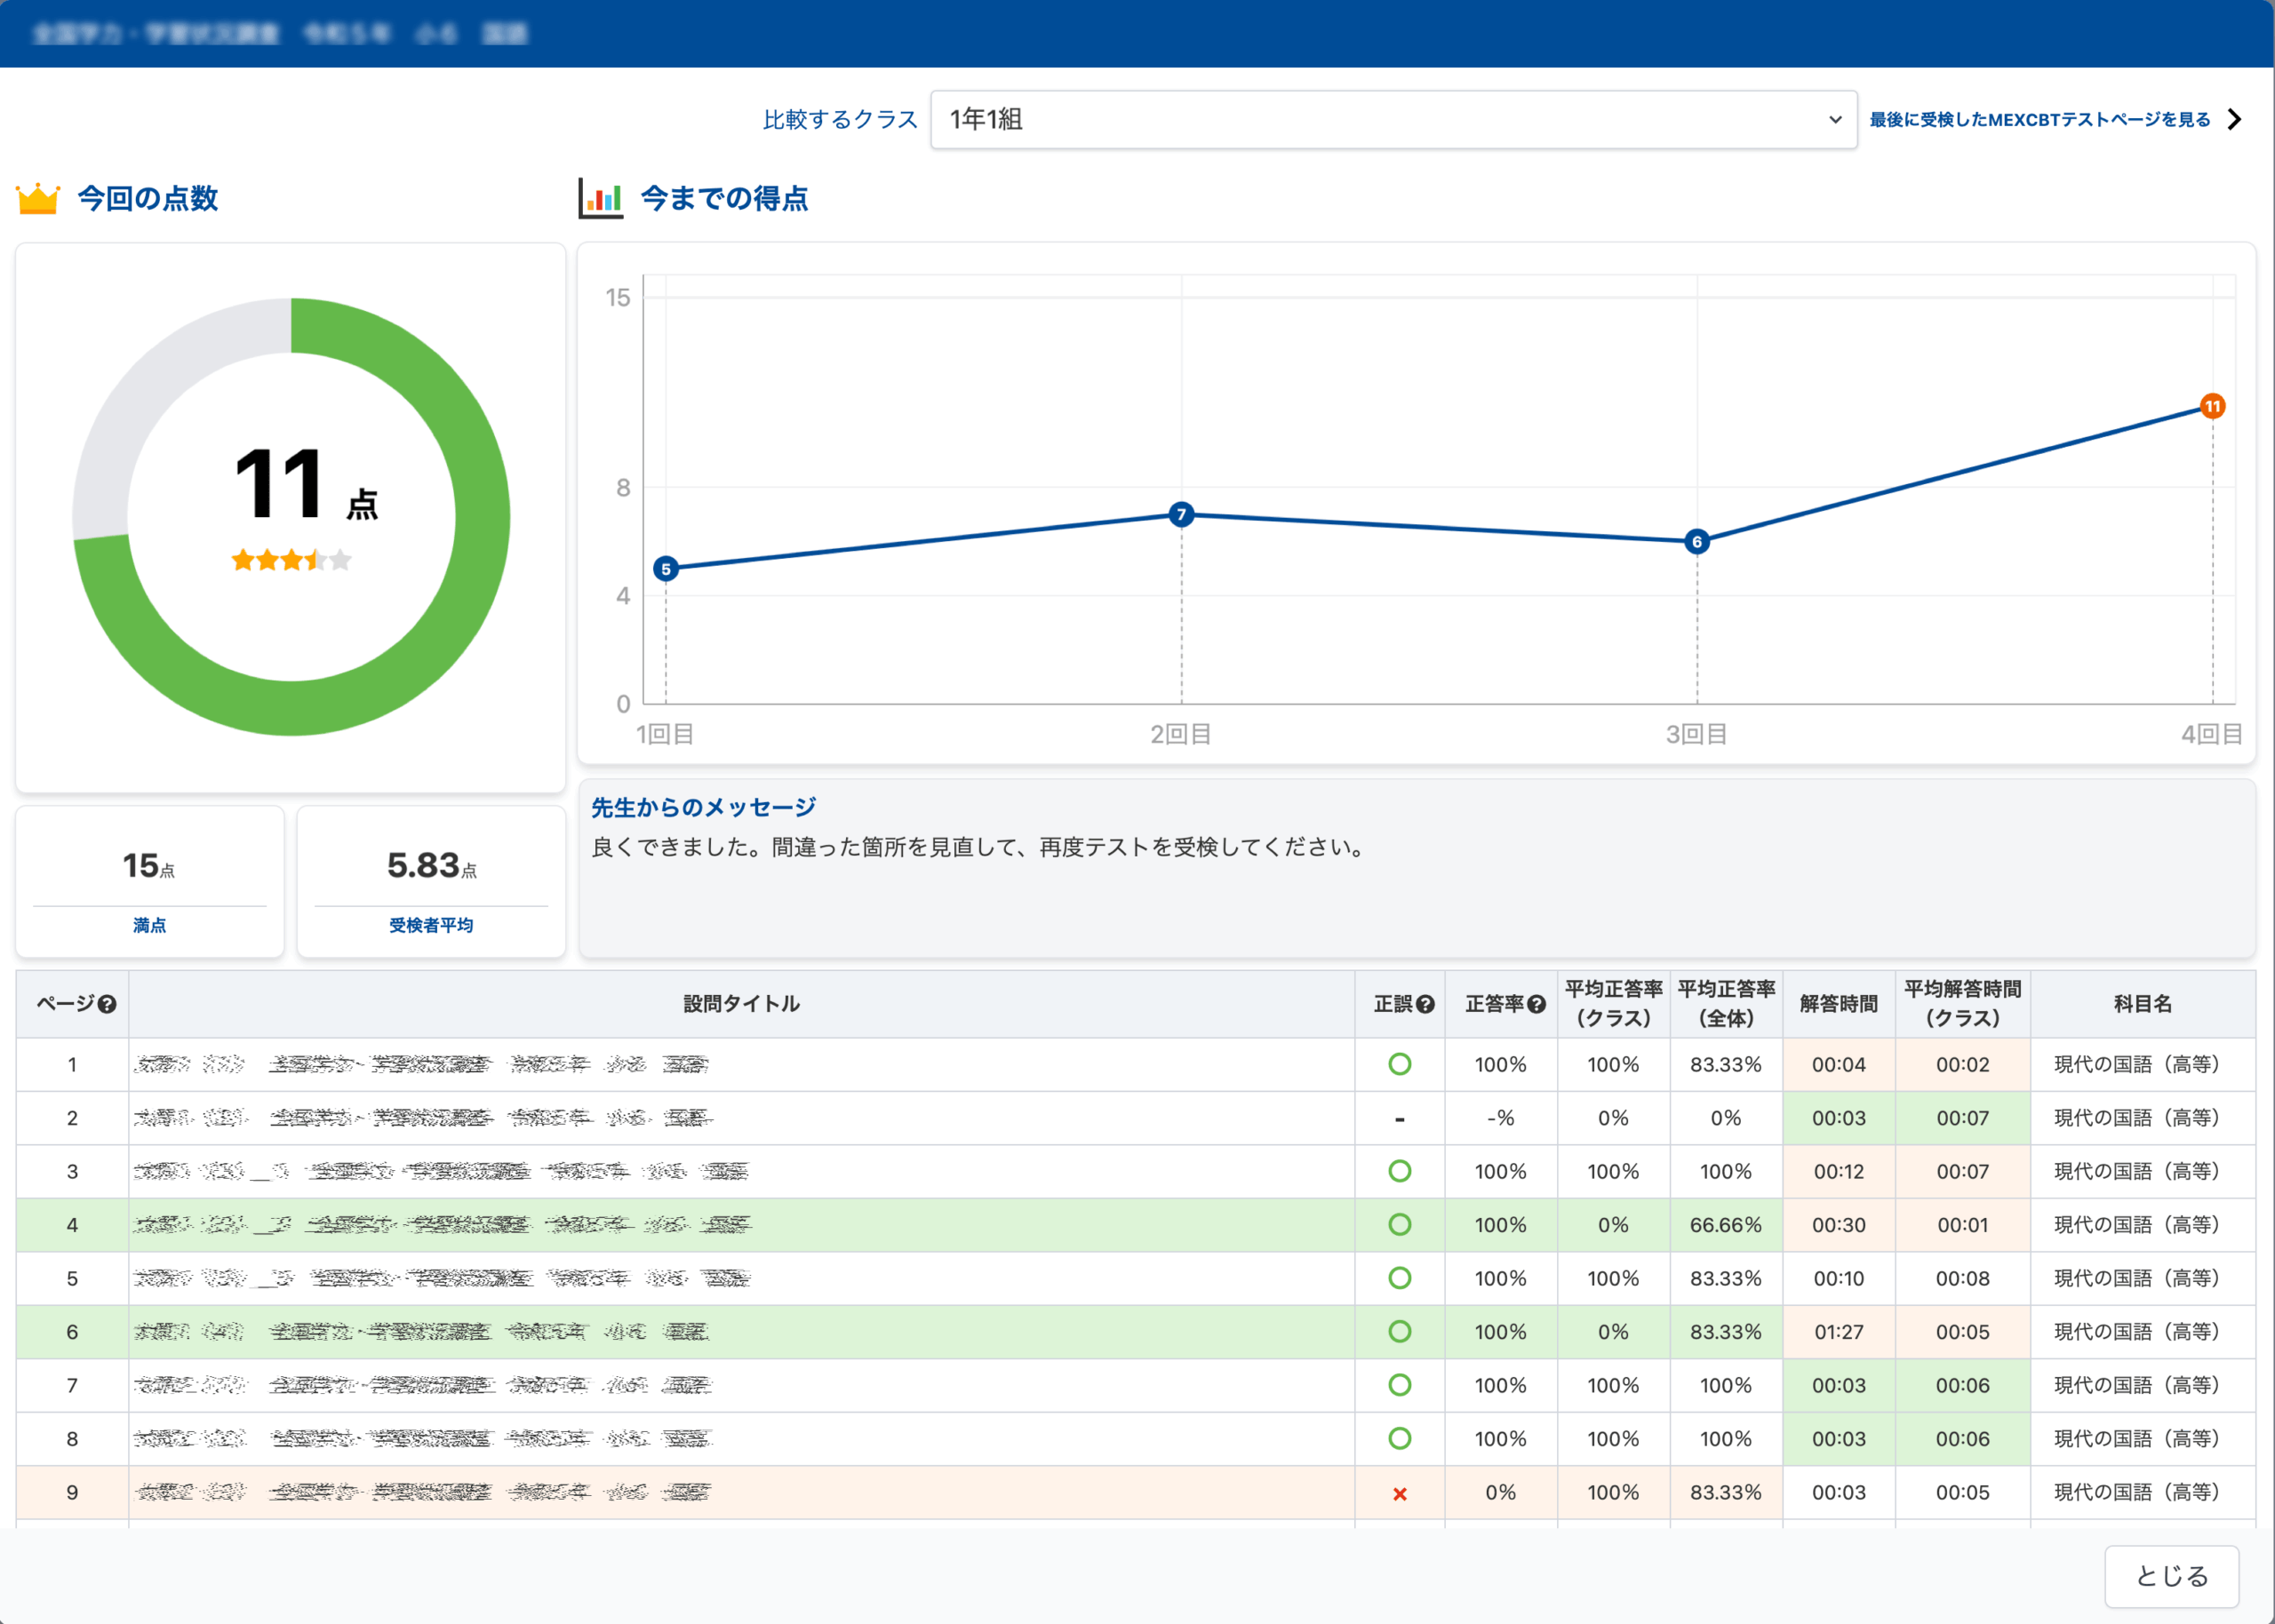2275x1624 pixels.
Task: Click the 解答時間 column header
Action: [1838, 1004]
